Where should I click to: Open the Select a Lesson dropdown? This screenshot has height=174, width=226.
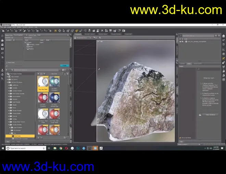(189, 144)
